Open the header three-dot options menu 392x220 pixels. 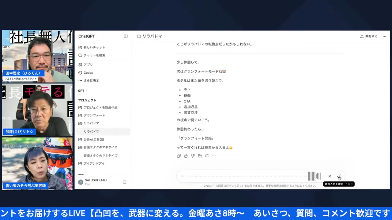[384, 36]
